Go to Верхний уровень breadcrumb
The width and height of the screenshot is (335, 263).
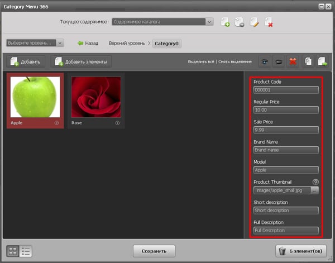(126, 43)
